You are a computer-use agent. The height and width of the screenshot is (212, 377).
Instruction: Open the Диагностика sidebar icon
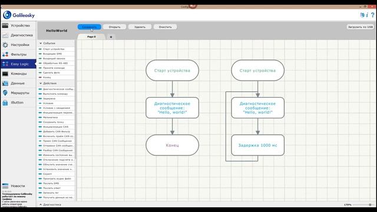(5, 35)
